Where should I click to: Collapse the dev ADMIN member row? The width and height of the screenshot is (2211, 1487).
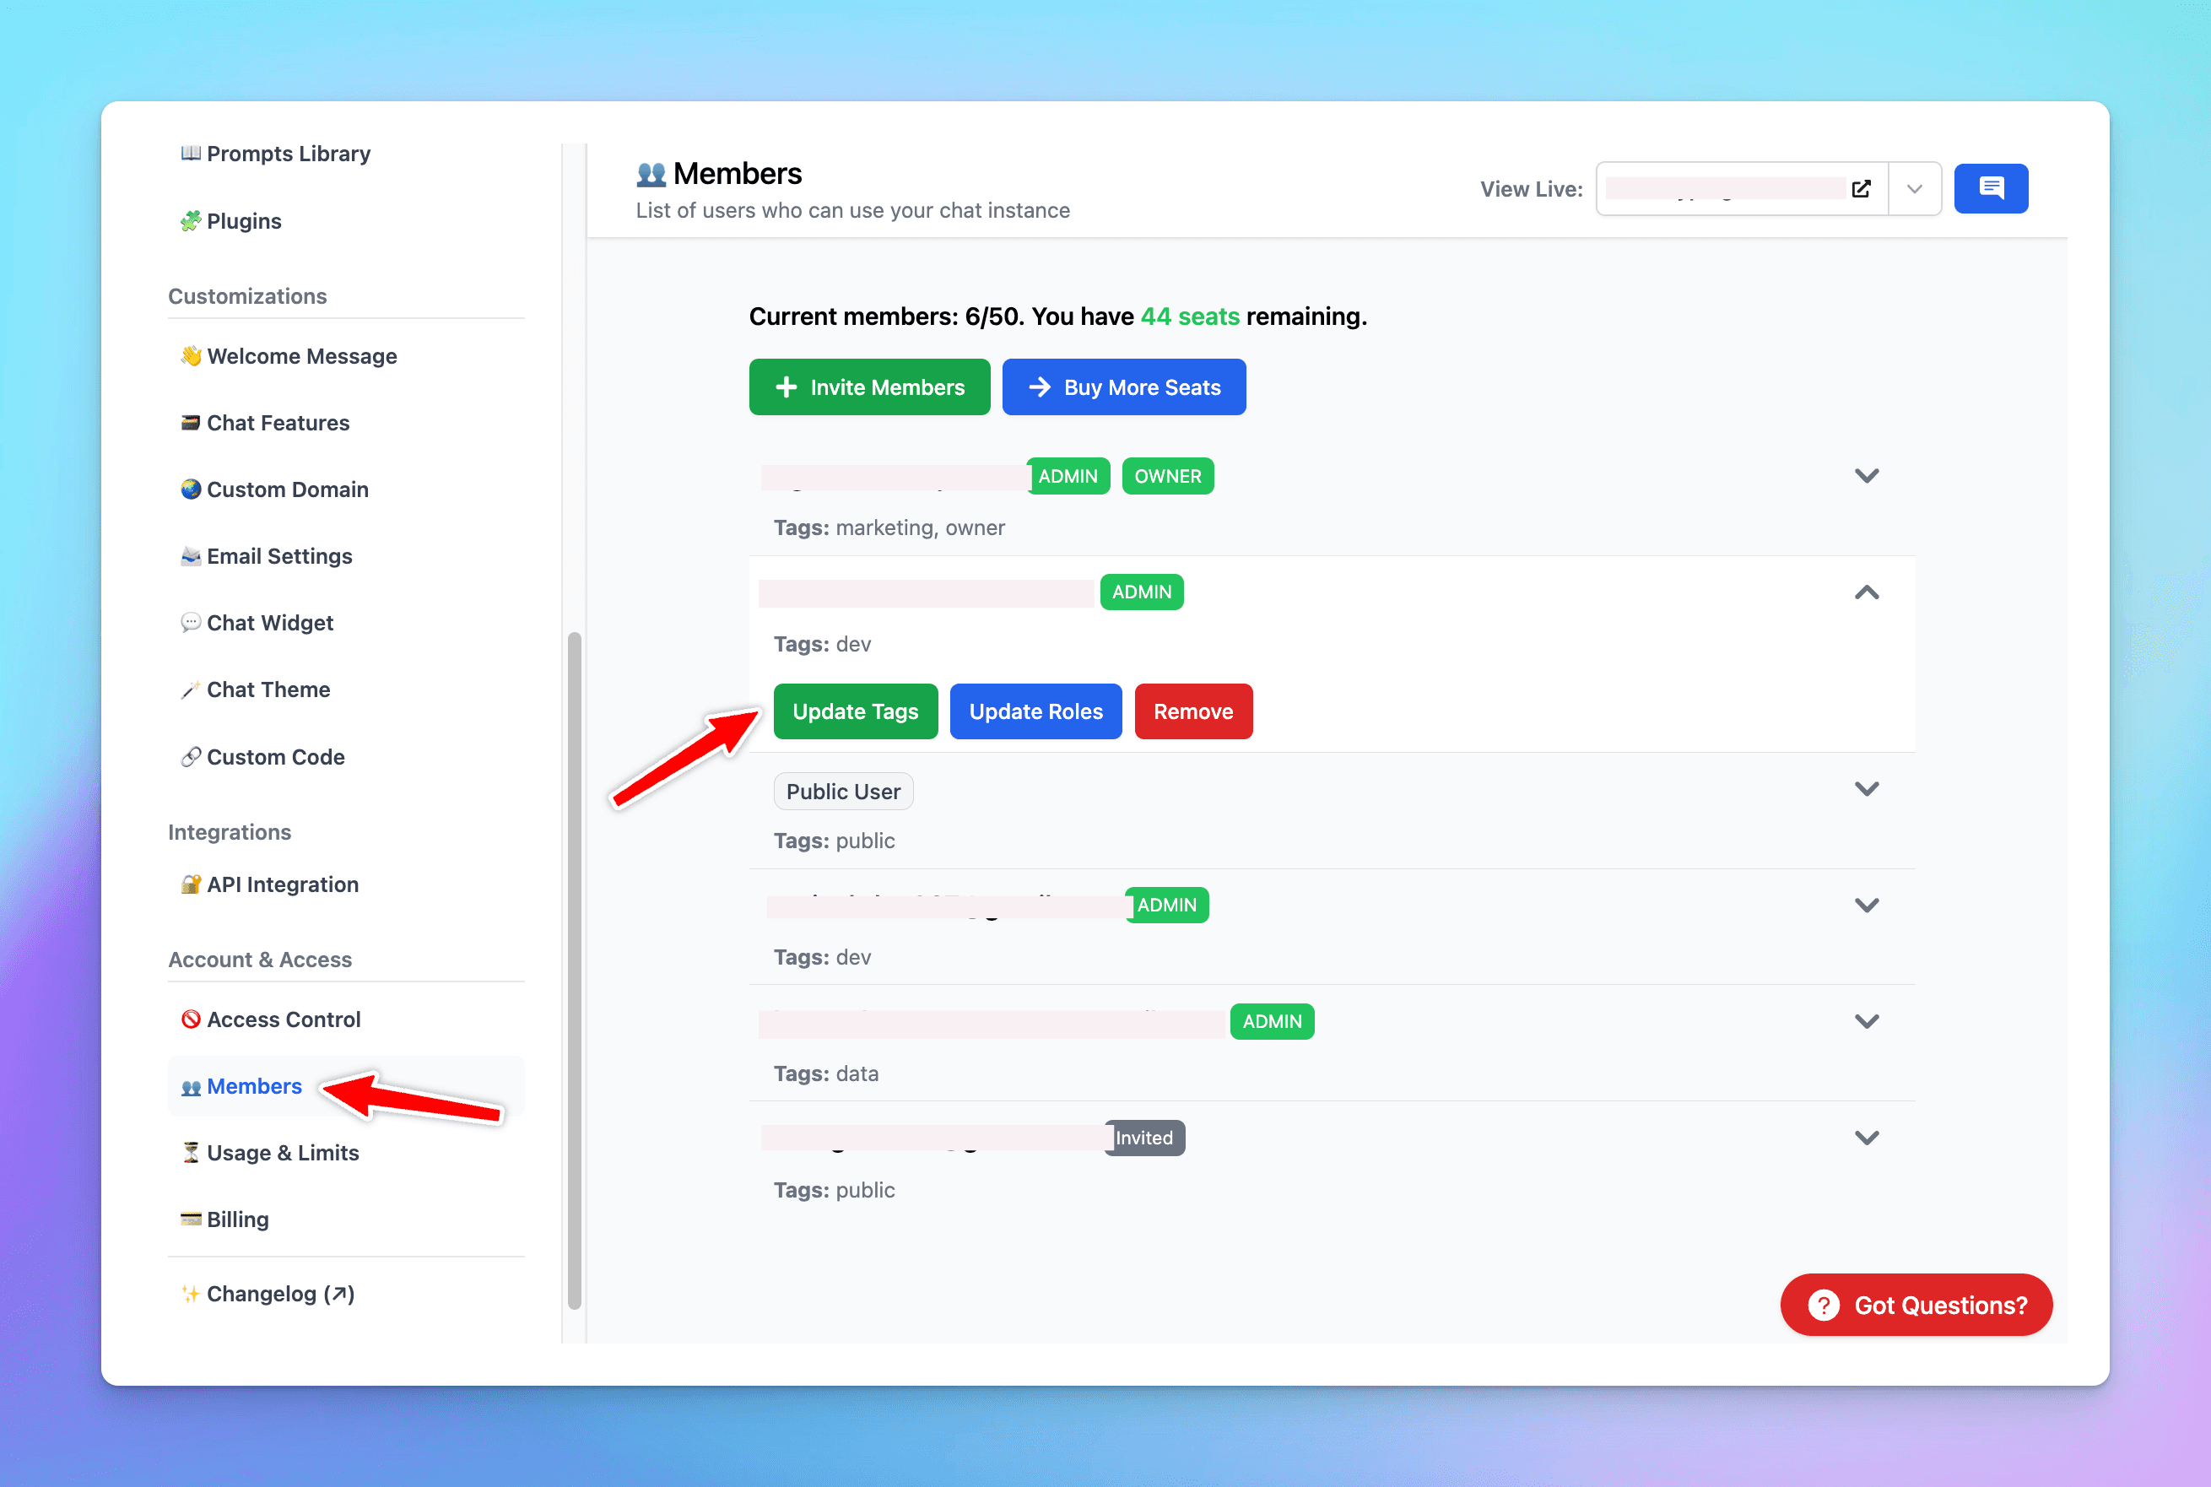pos(1867,592)
